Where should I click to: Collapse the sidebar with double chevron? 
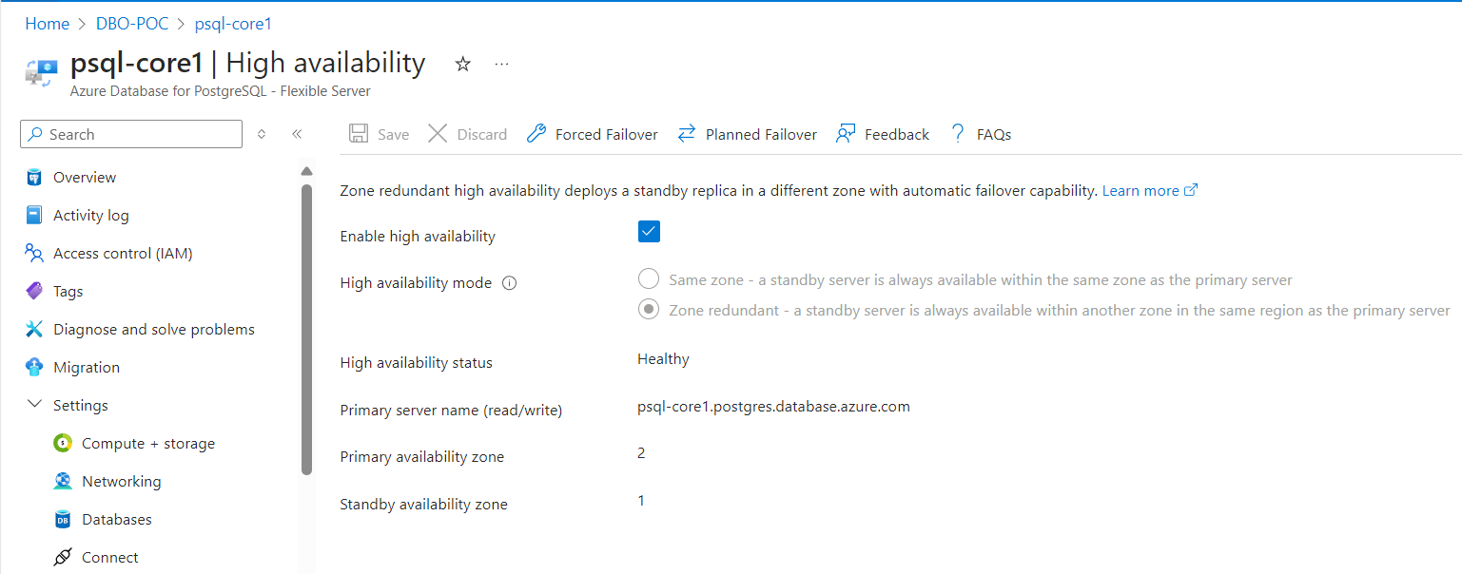(297, 134)
